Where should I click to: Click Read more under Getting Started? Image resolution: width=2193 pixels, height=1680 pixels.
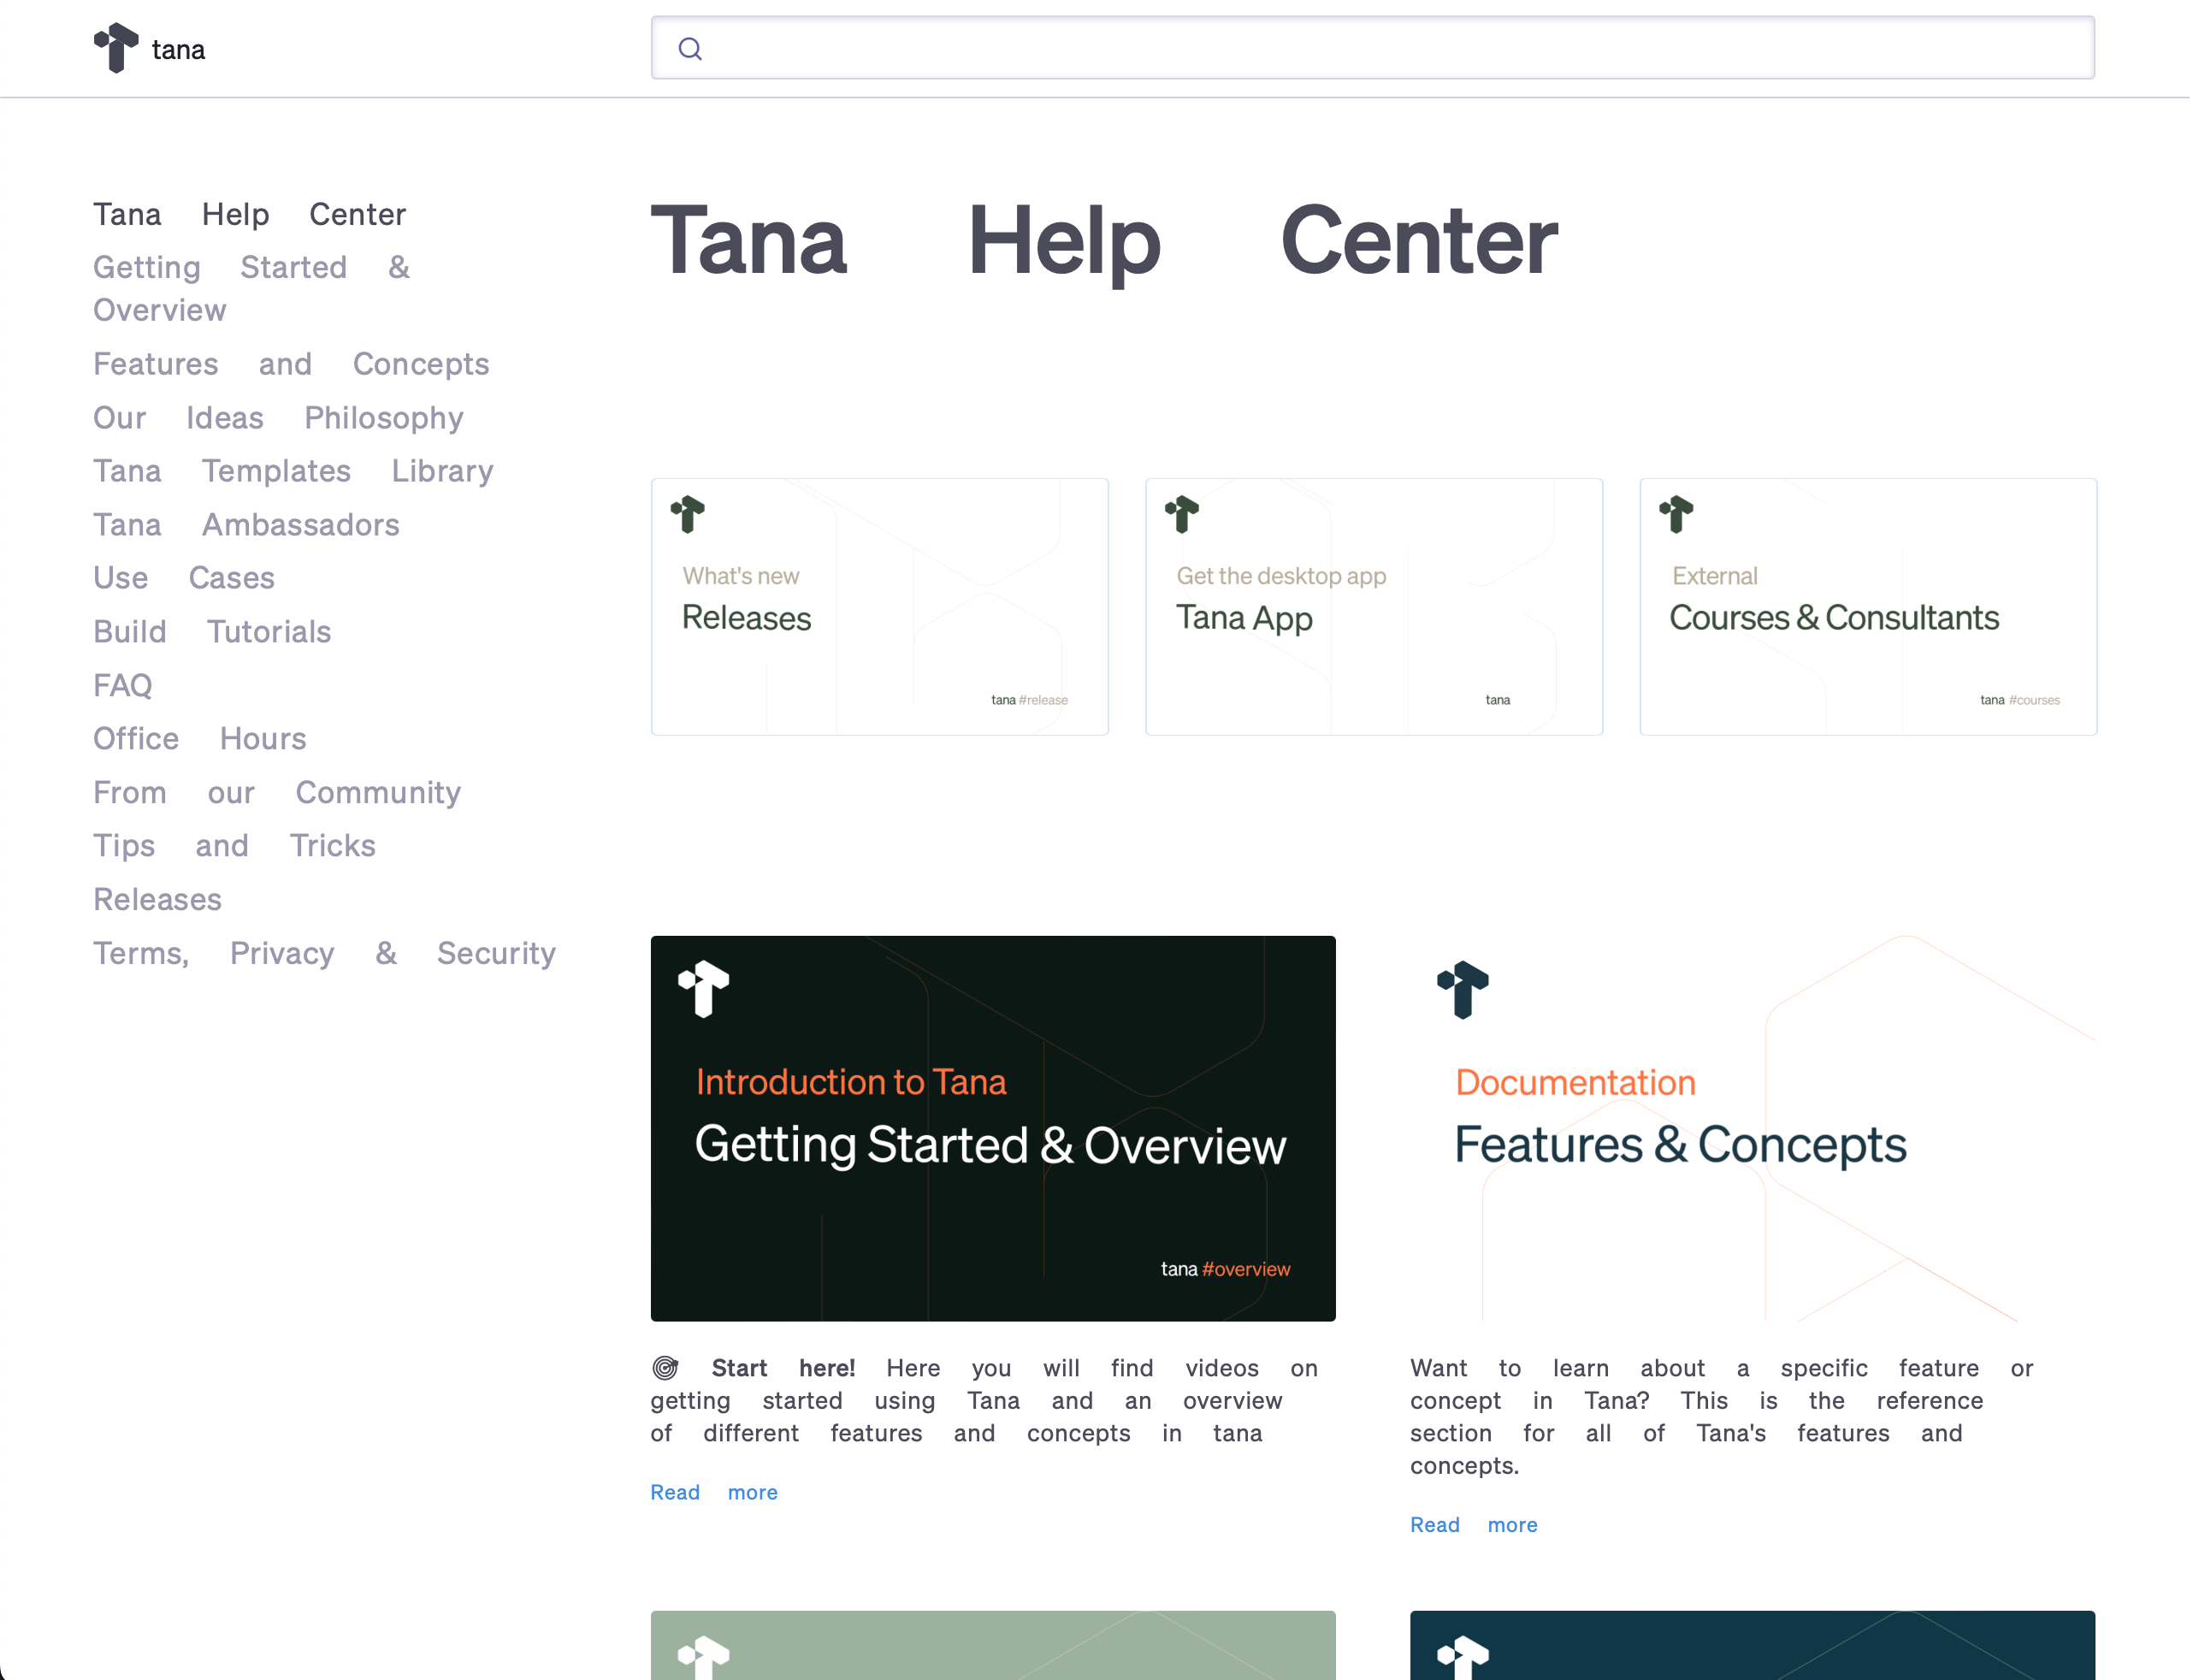[714, 1493]
